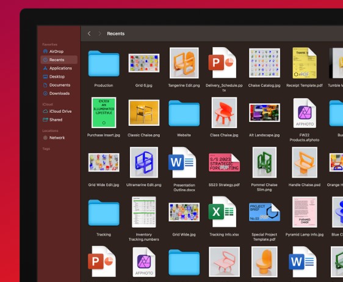Select the Handle Chaise.psd thumbnail
Image resolution: width=343 pixels, height=282 pixels.
(305, 162)
